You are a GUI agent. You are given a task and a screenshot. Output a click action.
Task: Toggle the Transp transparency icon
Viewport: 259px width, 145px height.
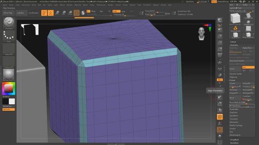tap(220, 123)
